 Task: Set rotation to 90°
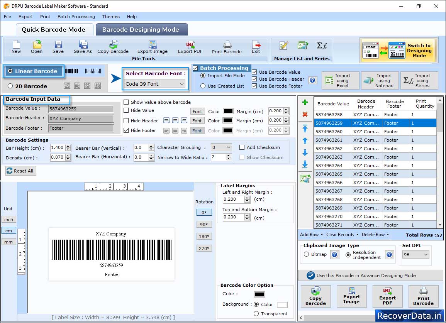point(204,224)
